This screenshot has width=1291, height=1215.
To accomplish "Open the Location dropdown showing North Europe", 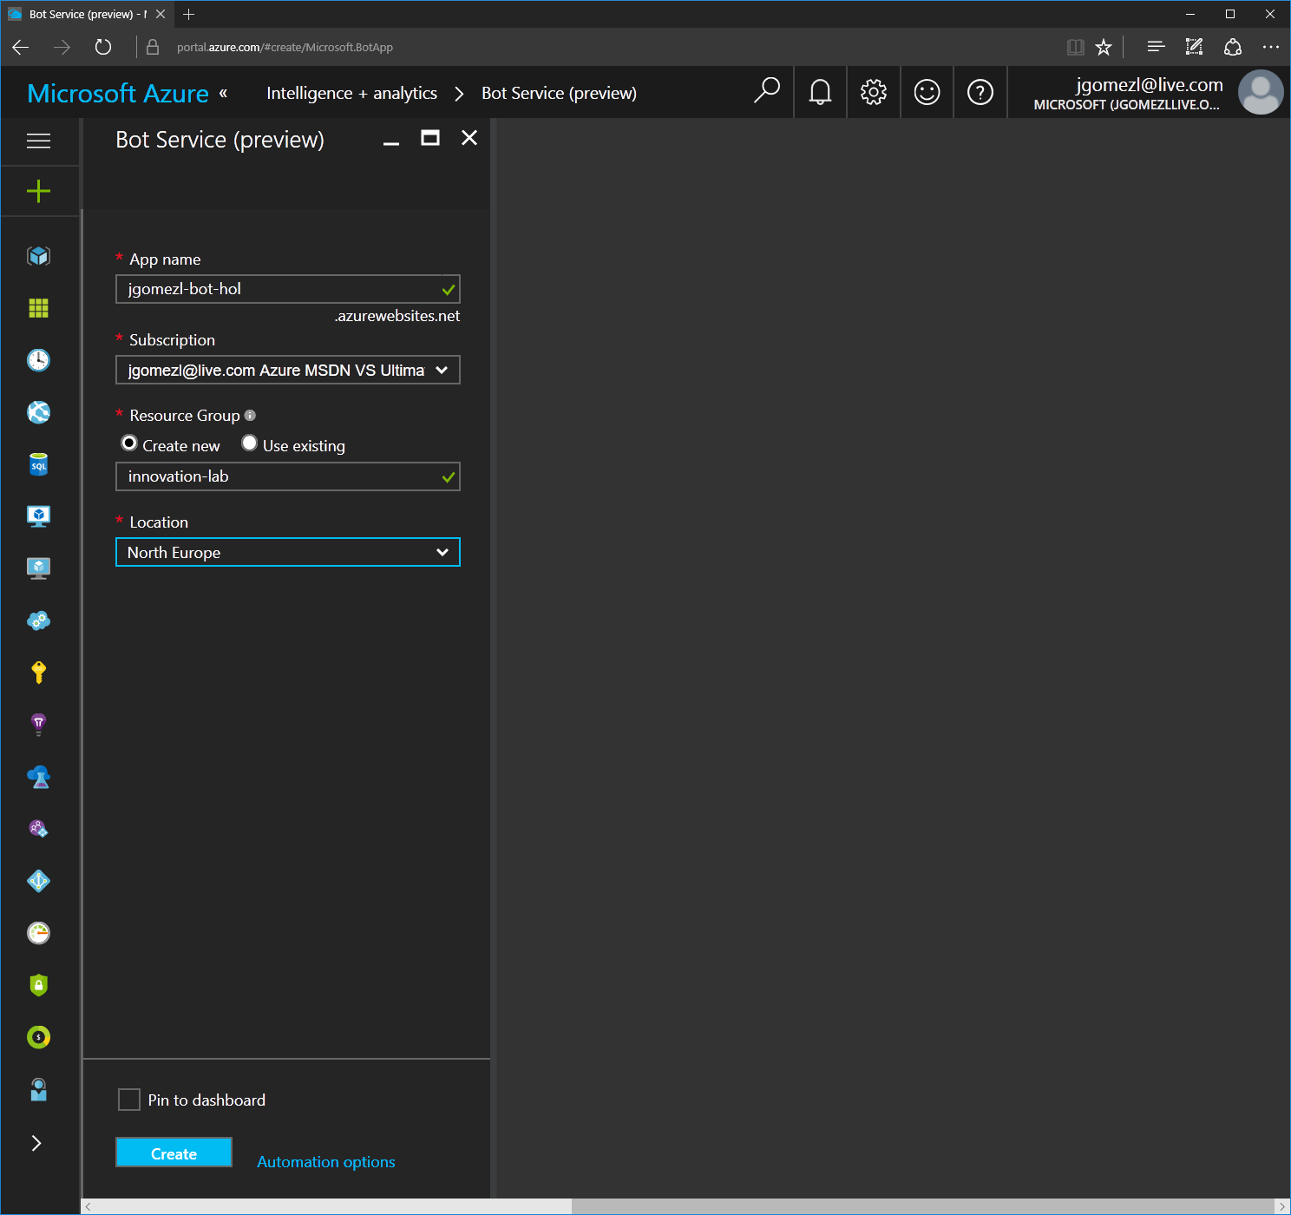I will (x=288, y=552).
